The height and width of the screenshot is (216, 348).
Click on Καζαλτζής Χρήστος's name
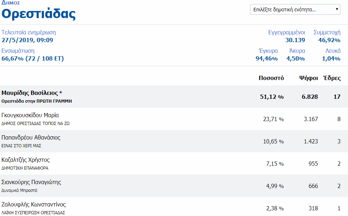pos(25,160)
